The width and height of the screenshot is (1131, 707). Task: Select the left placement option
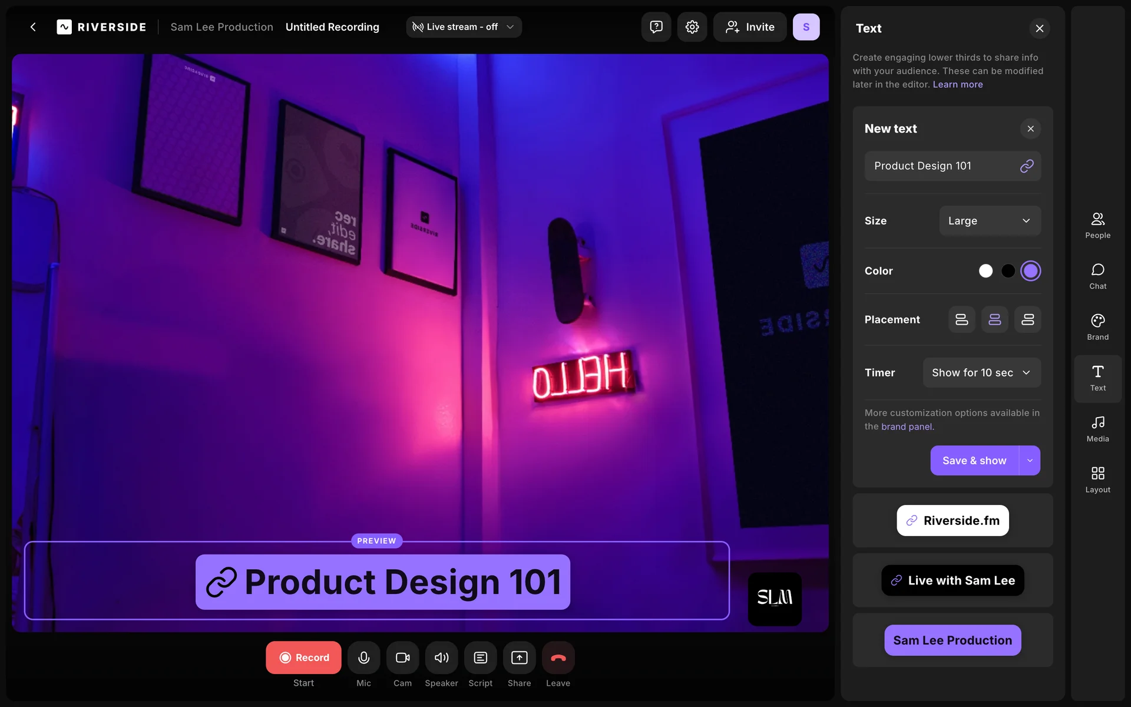coord(961,319)
